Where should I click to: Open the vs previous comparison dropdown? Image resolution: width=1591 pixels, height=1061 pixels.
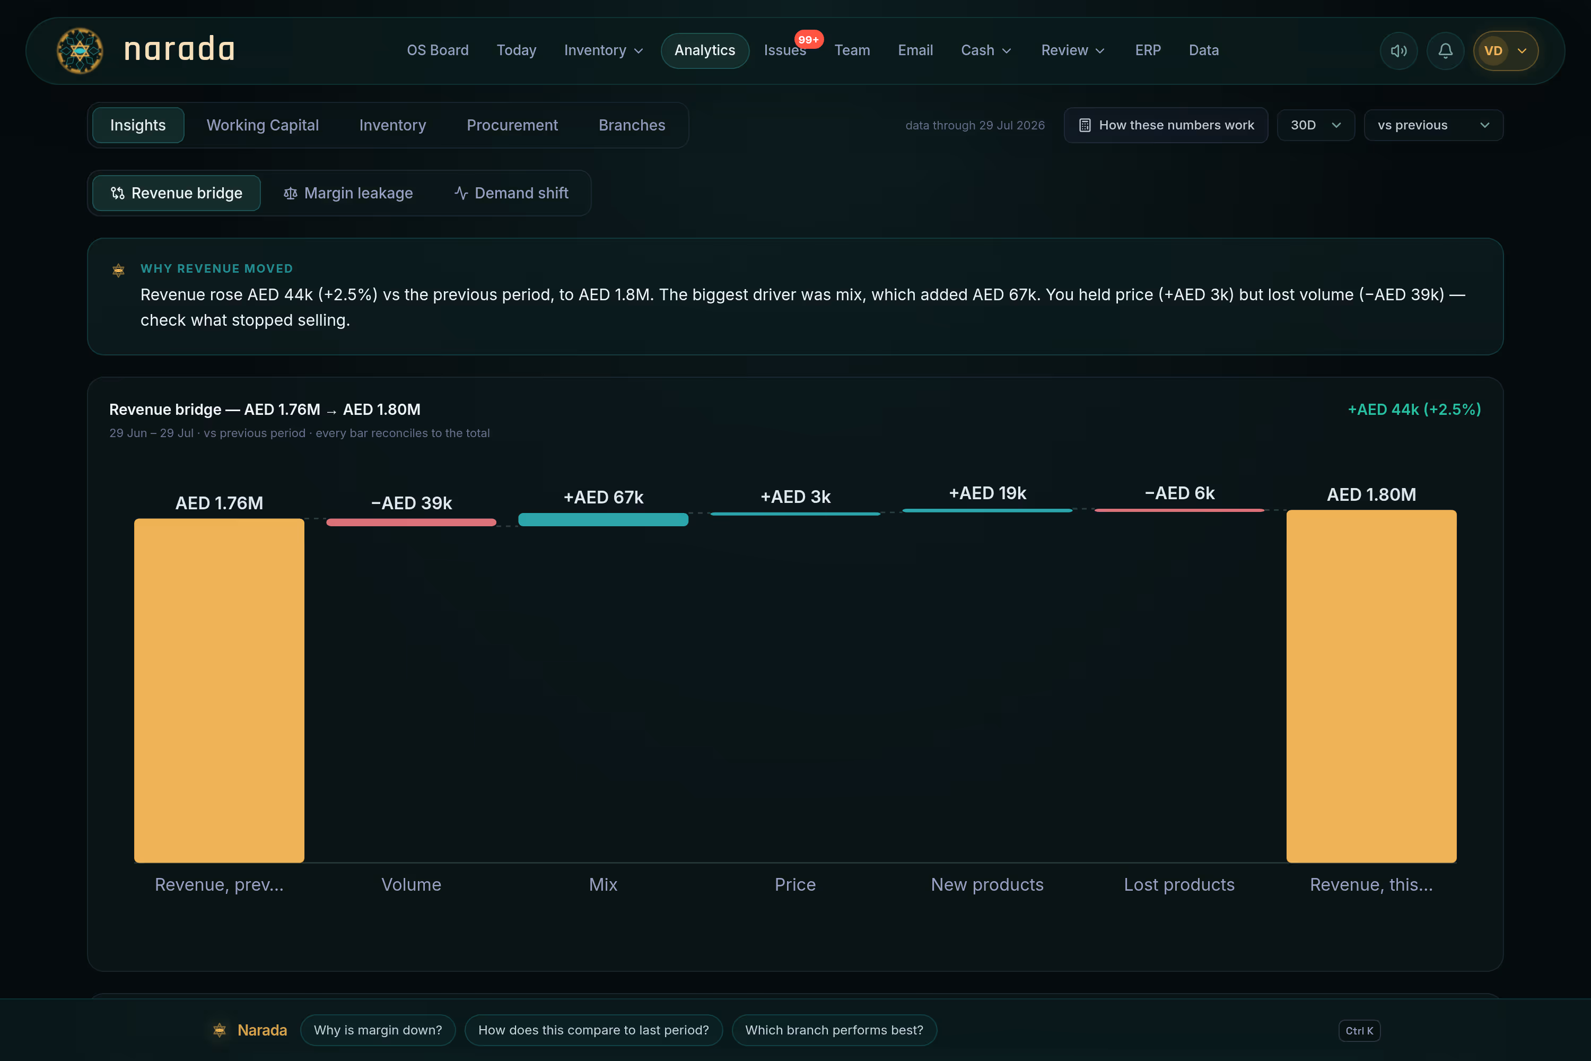(1433, 125)
